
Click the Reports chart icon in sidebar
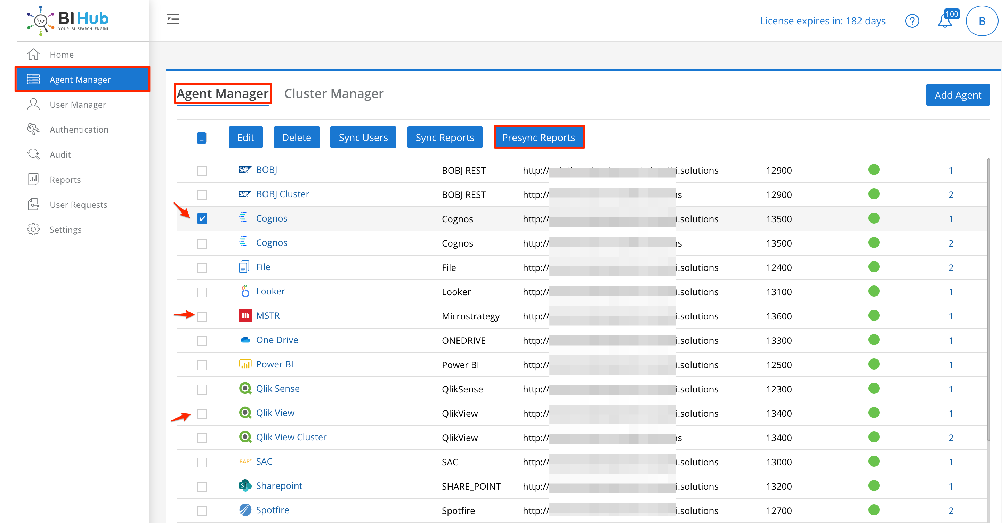(x=33, y=180)
